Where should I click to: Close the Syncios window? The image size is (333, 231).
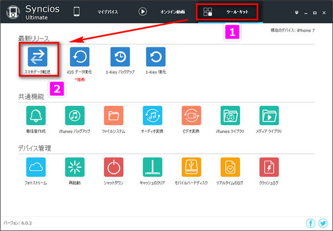[x=324, y=13]
